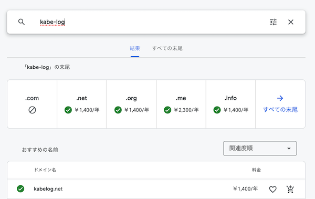Viewport: 315px width, 199px height.
Task: Open the 関連度順 sort dropdown
Action: pos(260,149)
